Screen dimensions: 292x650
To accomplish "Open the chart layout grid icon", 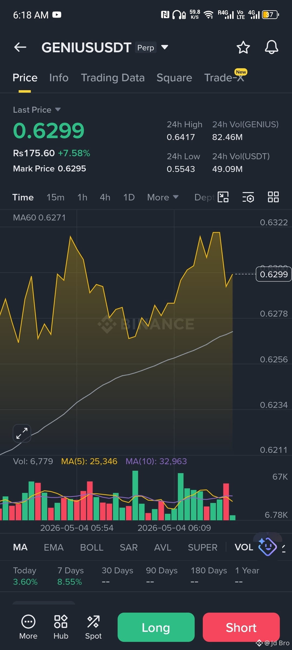I will pyautogui.click(x=273, y=197).
